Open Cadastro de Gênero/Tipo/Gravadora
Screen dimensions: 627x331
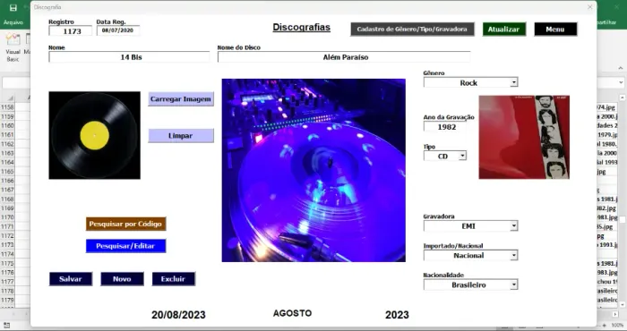click(x=412, y=30)
